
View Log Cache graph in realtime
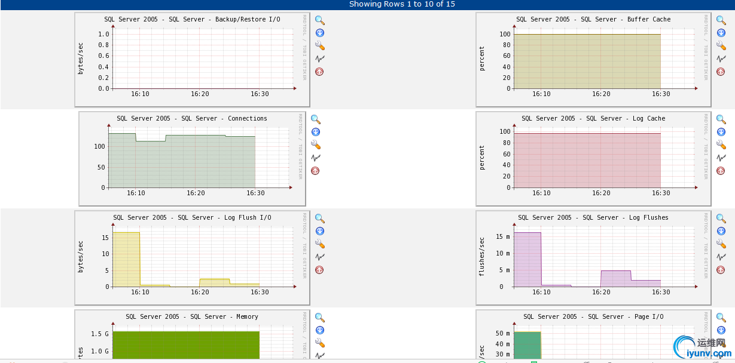721,158
